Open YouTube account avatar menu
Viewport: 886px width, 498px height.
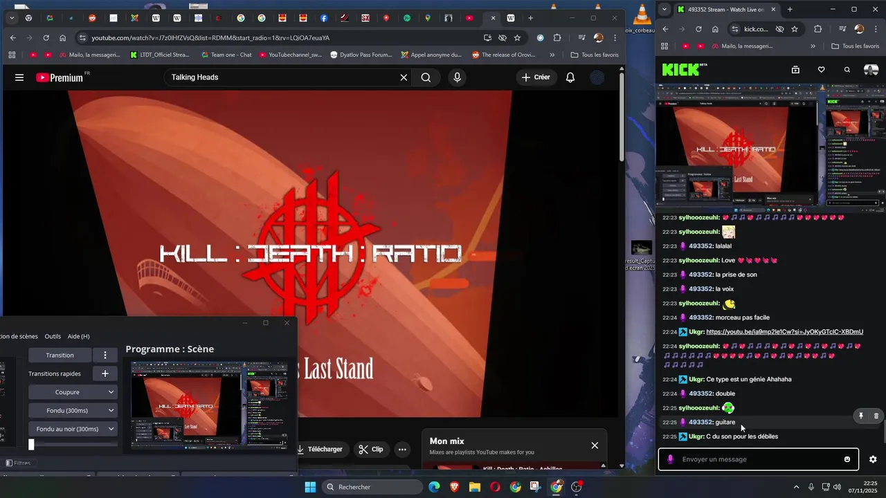coord(597,77)
